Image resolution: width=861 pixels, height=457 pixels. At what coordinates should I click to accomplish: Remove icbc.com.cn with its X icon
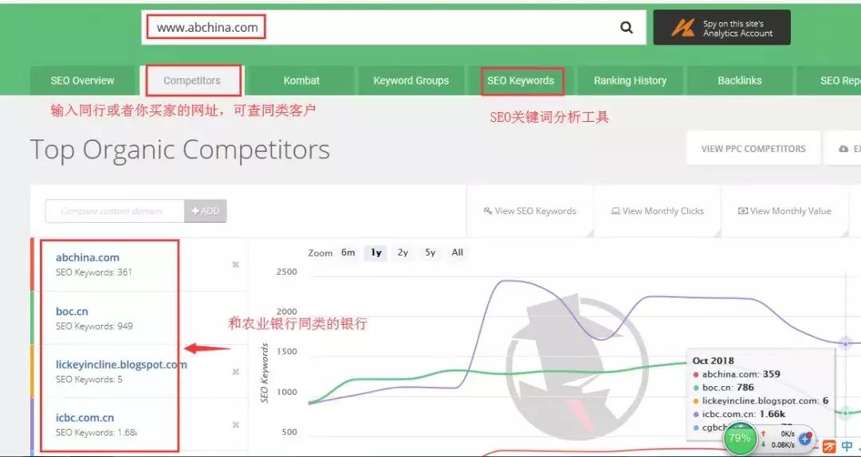click(x=235, y=424)
